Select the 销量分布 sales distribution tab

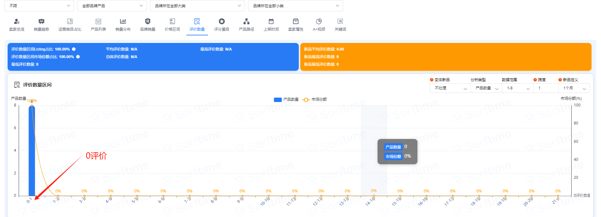coord(123,25)
